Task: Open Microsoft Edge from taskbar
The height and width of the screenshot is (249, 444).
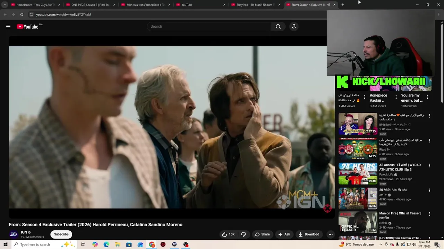Action: point(106,245)
